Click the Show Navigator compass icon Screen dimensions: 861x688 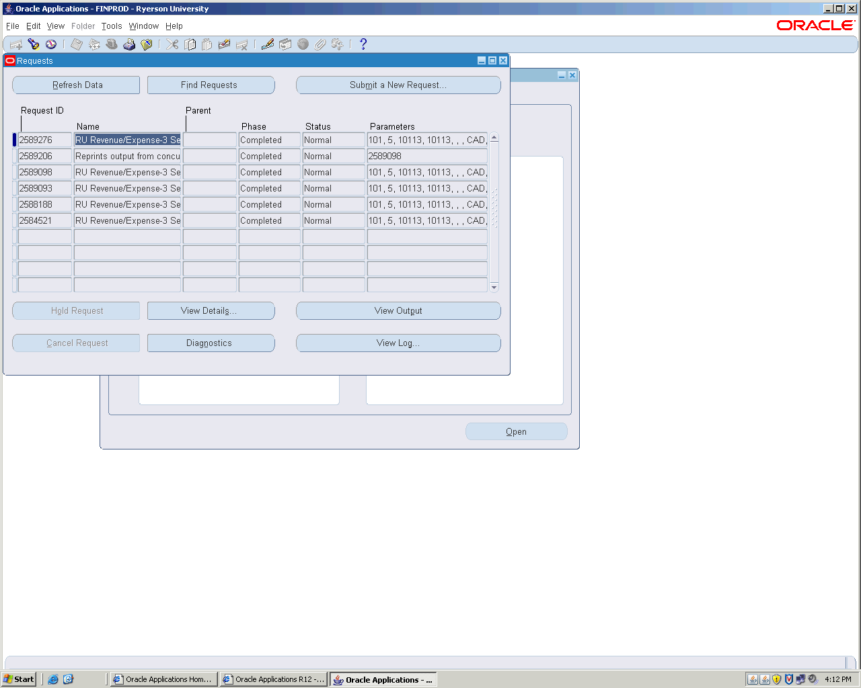51,44
